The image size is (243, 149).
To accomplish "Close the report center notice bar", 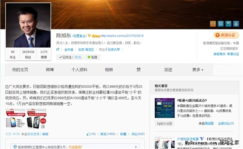I will [136, 147].
